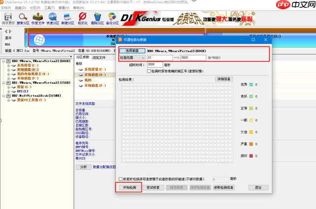Start detection with the 开始检测 button

coord(130,188)
